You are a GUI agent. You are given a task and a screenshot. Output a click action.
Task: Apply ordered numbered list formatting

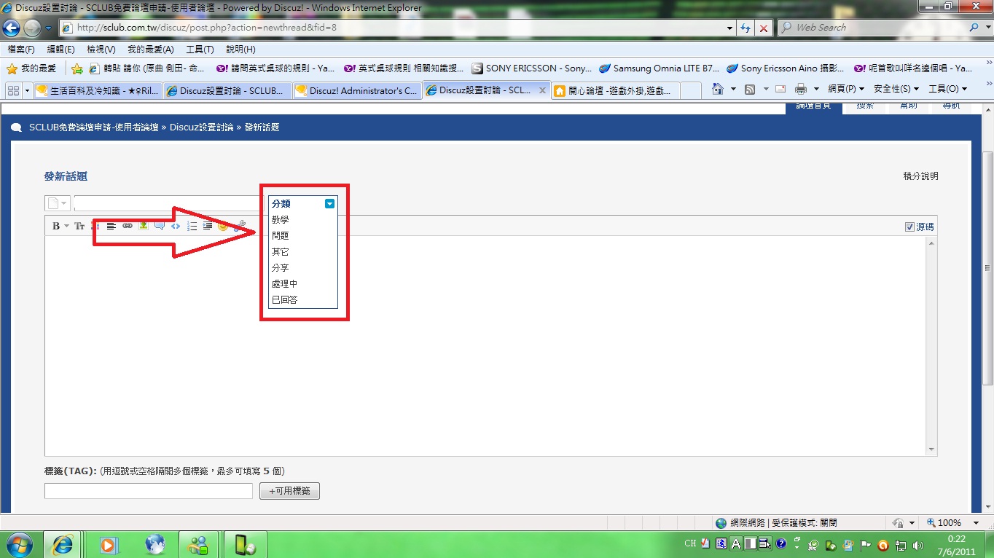coord(192,226)
